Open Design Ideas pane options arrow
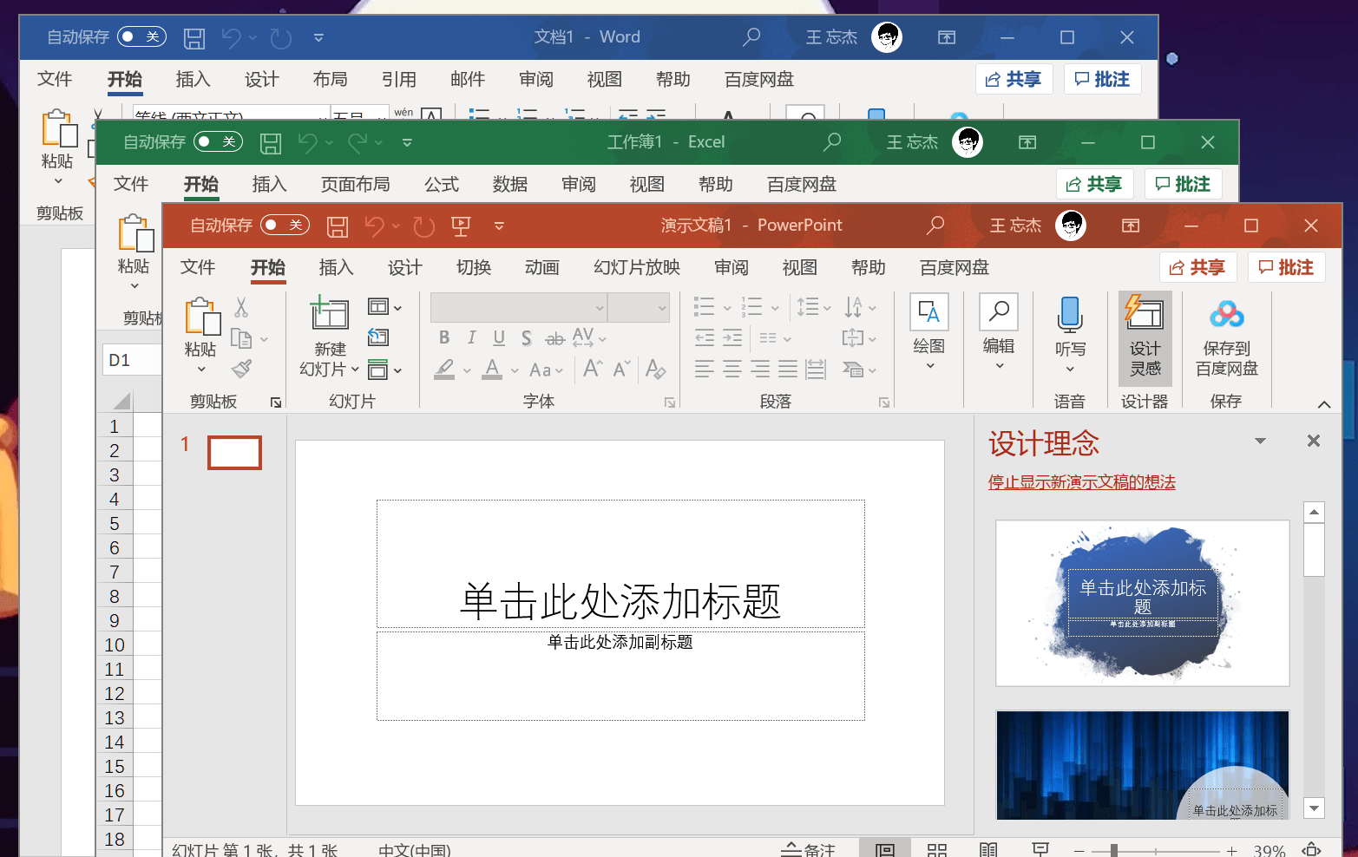 pos(1260,442)
